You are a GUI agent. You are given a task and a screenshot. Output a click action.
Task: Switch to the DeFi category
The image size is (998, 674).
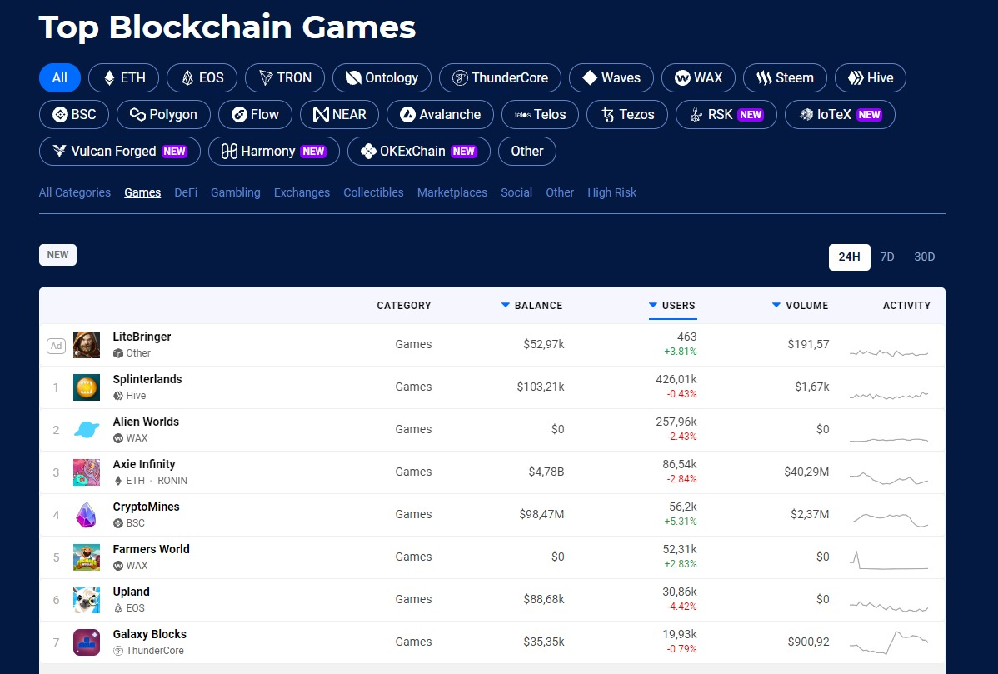(186, 192)
